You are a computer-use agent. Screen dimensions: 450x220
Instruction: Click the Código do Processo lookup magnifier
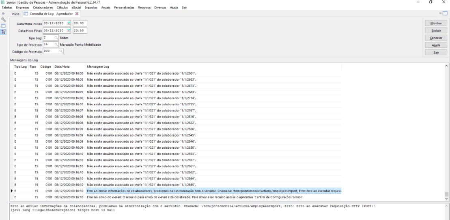61,51
